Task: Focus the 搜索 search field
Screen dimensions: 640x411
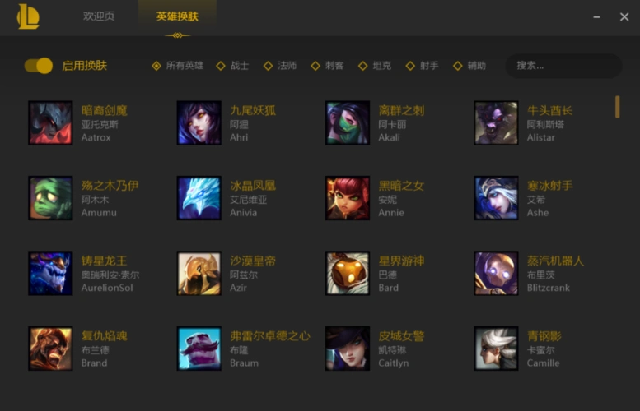Action: (563, 66)
